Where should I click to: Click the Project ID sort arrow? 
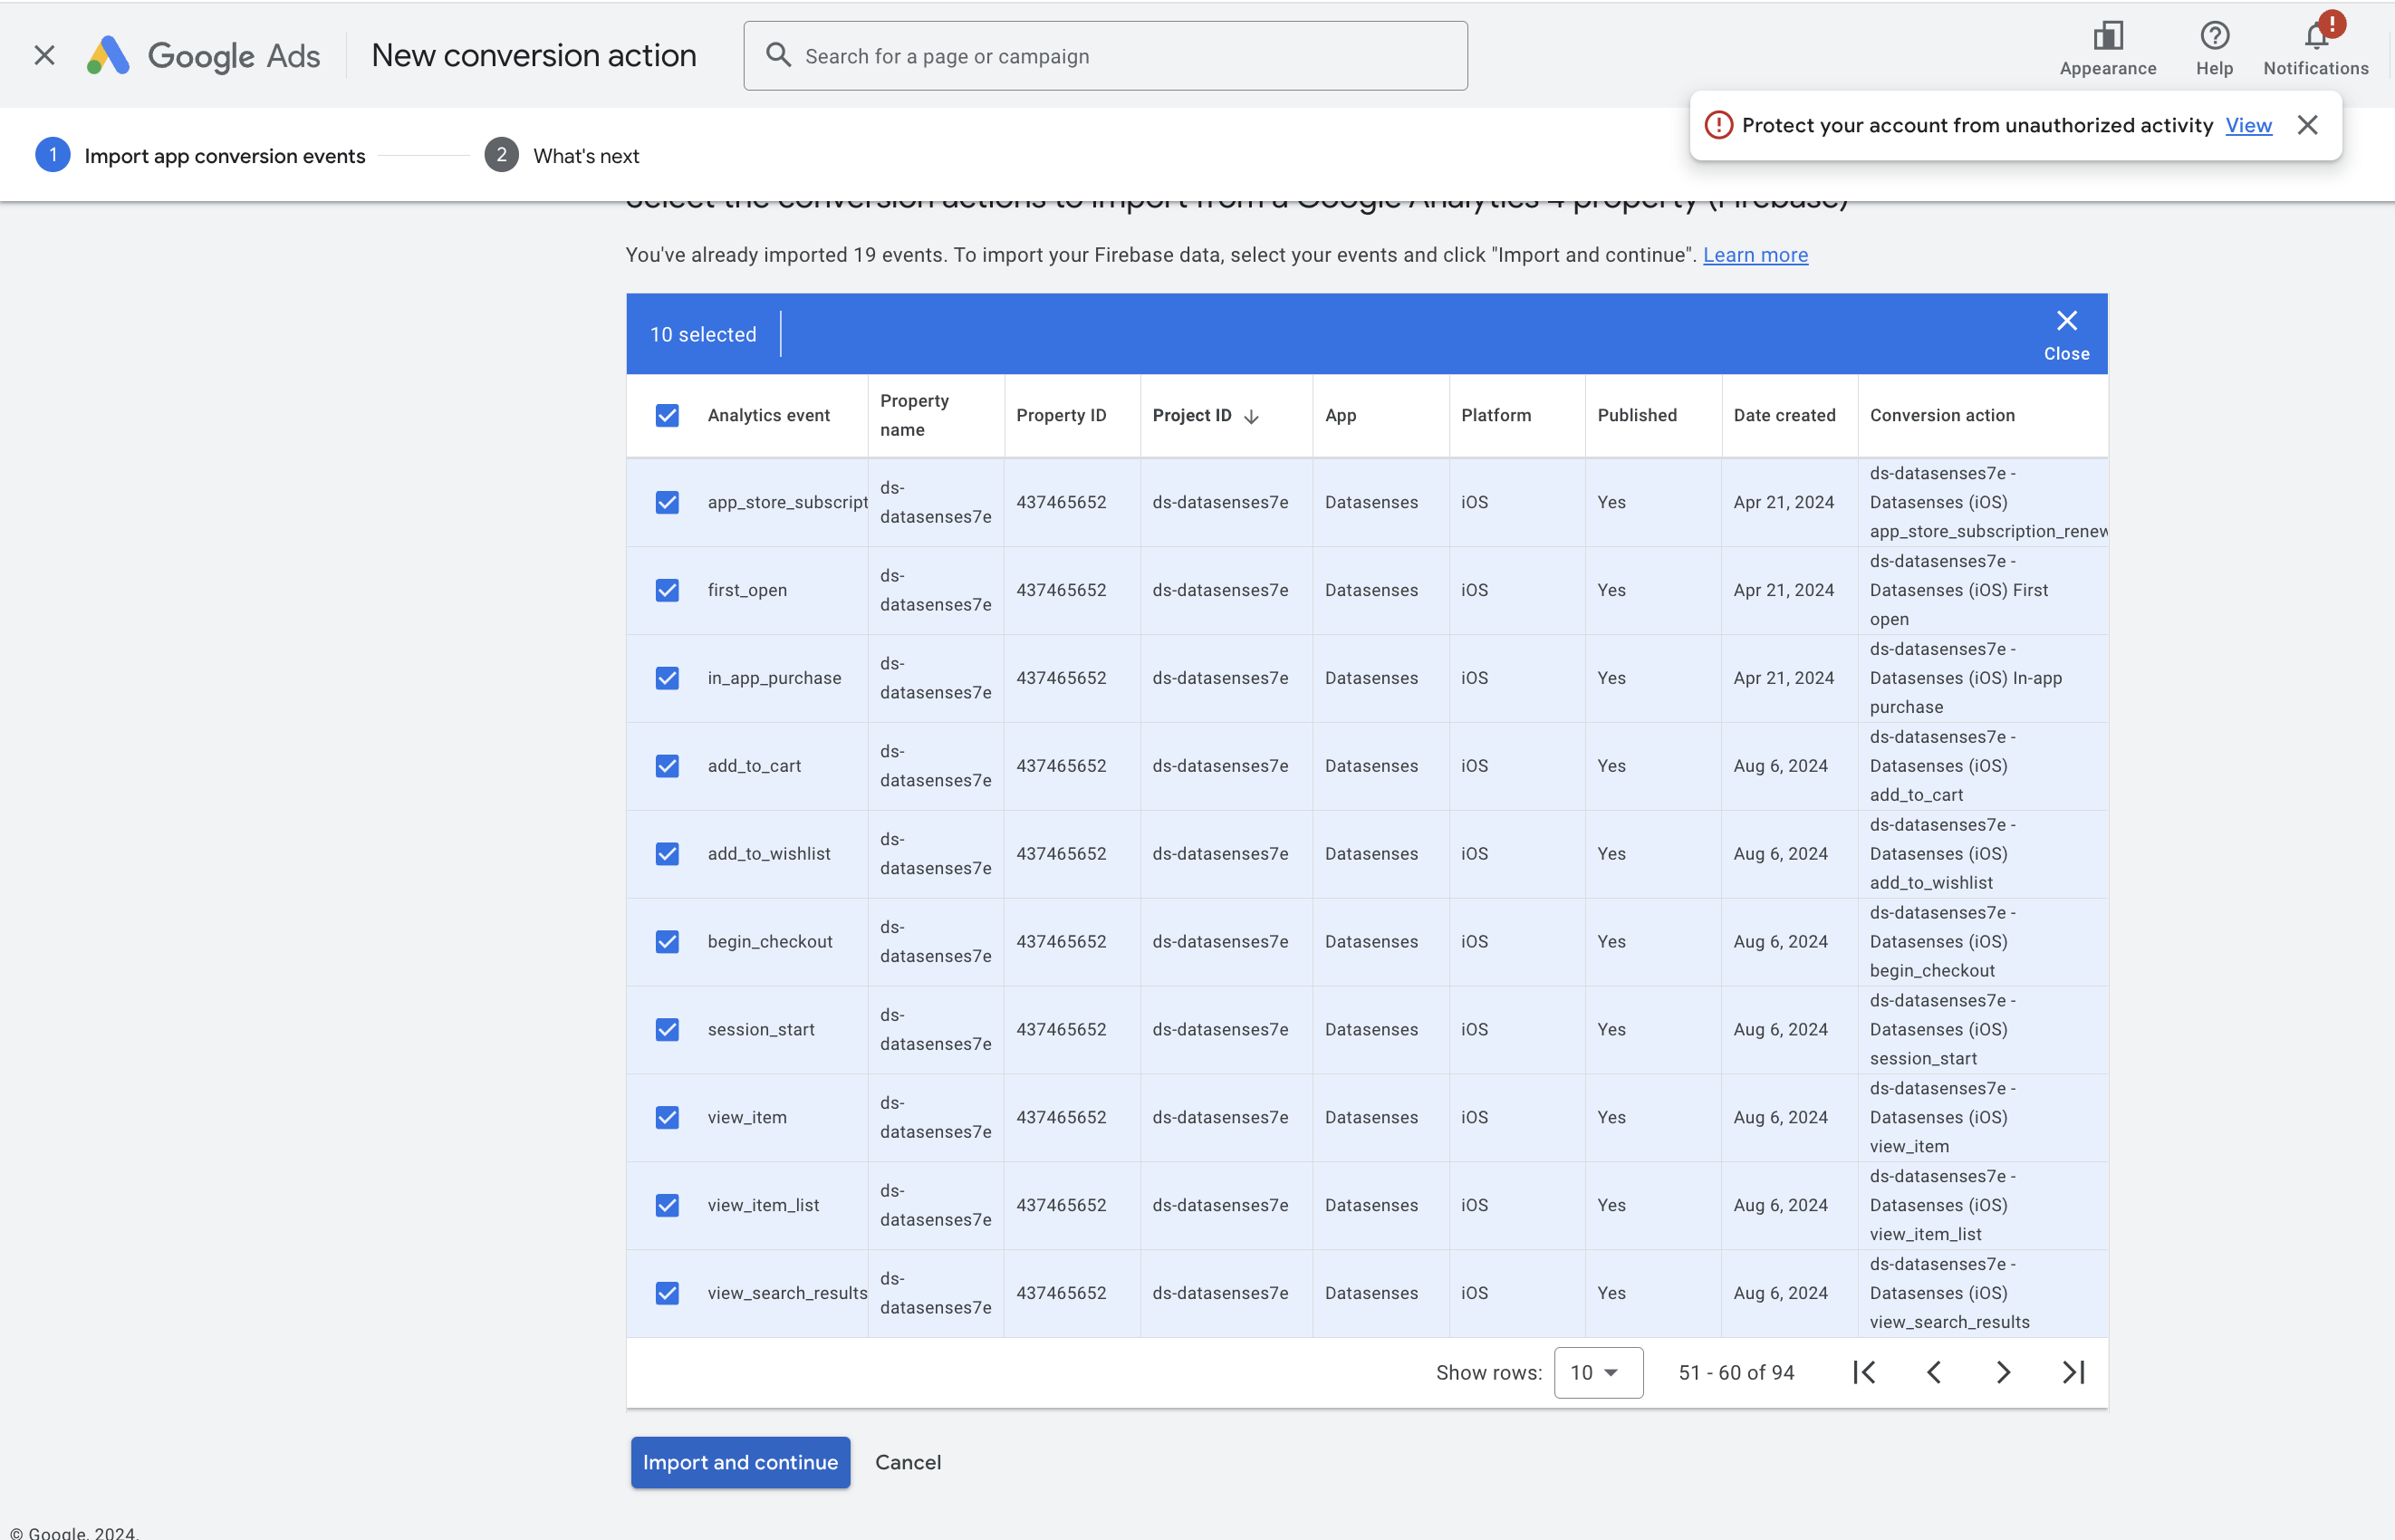click(1251, 416)
